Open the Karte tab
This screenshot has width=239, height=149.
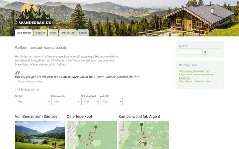click(53, 33)
